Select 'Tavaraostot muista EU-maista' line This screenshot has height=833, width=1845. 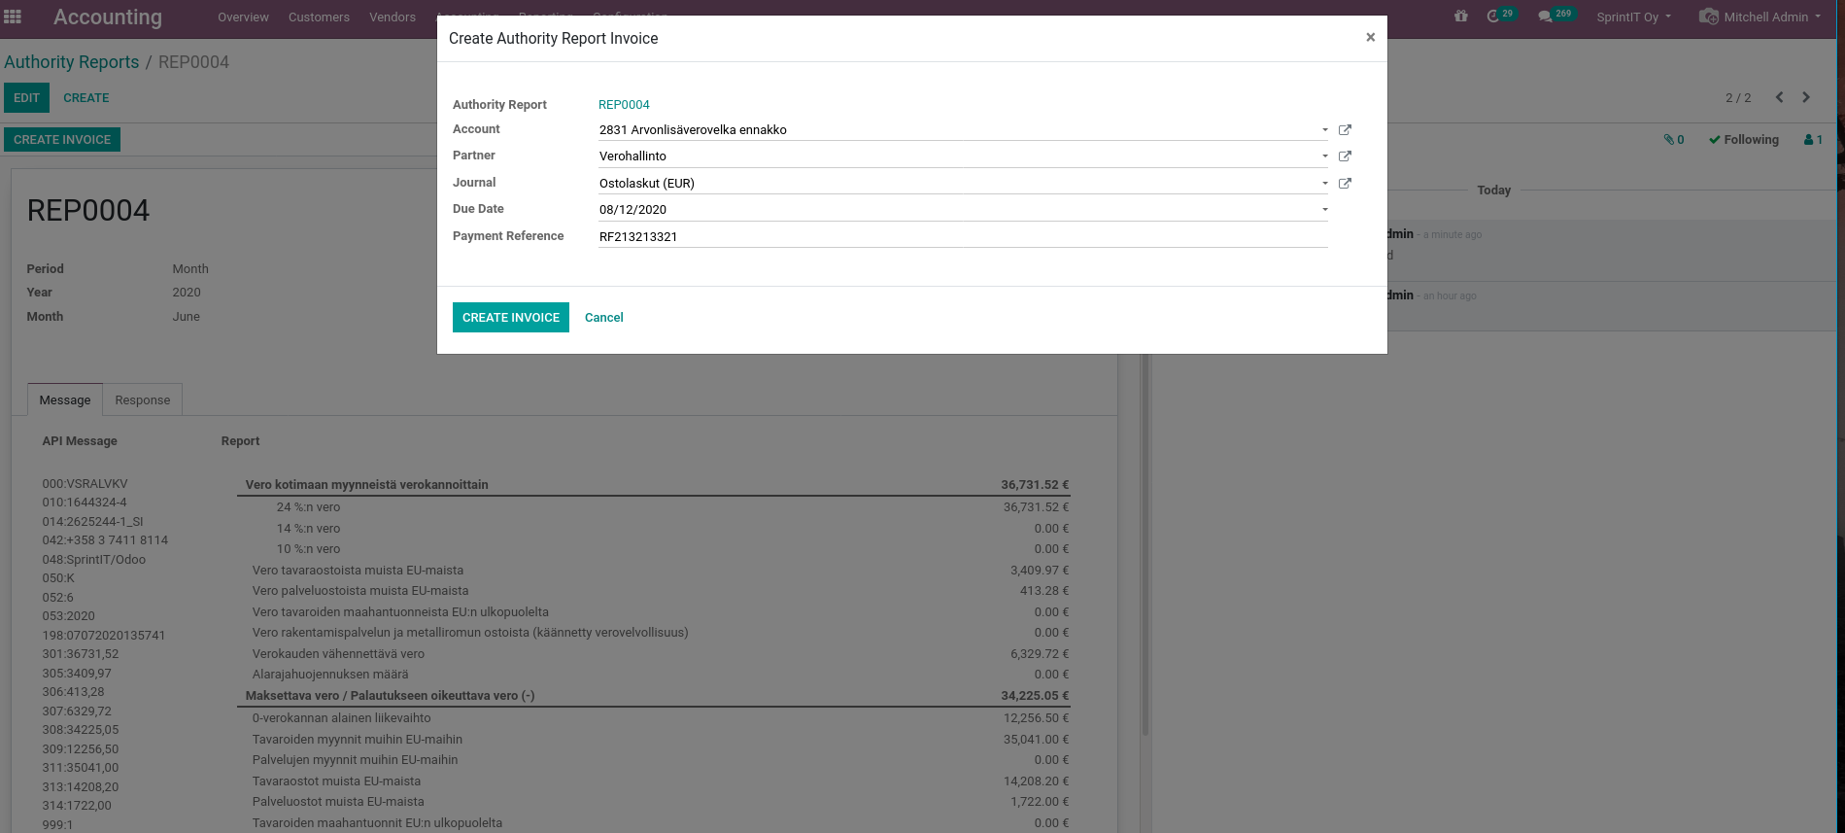coord(653,781)
